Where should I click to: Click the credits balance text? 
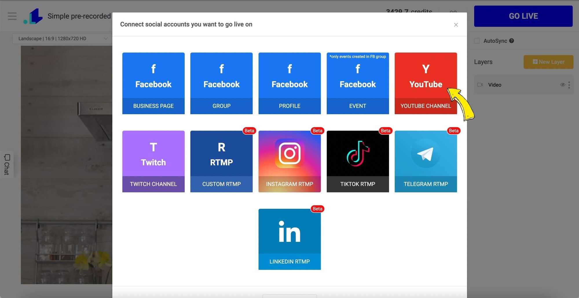(x=409, y=11)
